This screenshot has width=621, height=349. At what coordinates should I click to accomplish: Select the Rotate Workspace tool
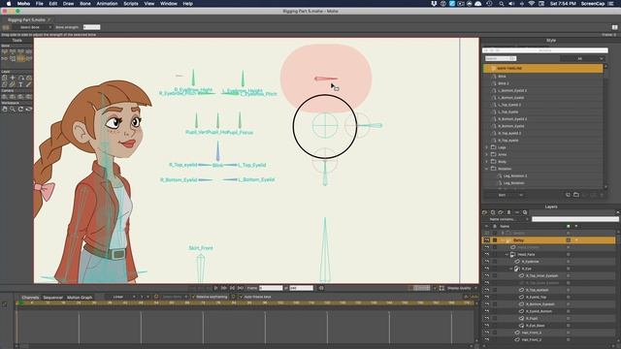click(20, 109)
